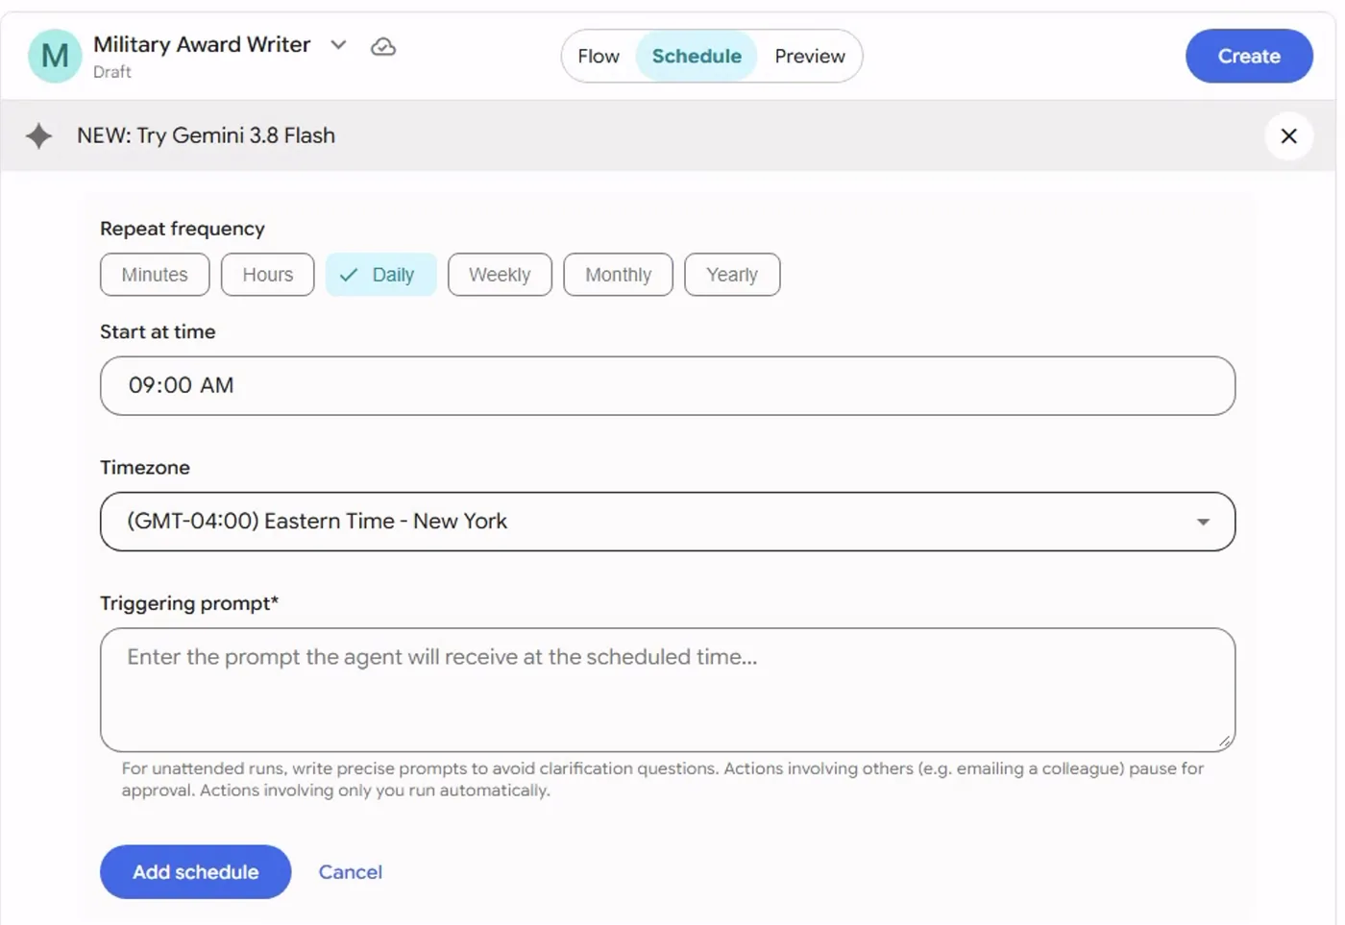The image size is (1345, 925).
Task: Focus the Start at time field
Action: click(x=668, y=386)
